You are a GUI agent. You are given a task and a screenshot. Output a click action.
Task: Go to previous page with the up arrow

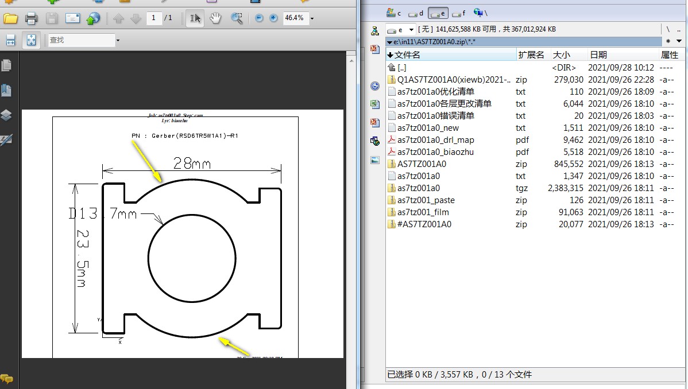coord(118,18)
